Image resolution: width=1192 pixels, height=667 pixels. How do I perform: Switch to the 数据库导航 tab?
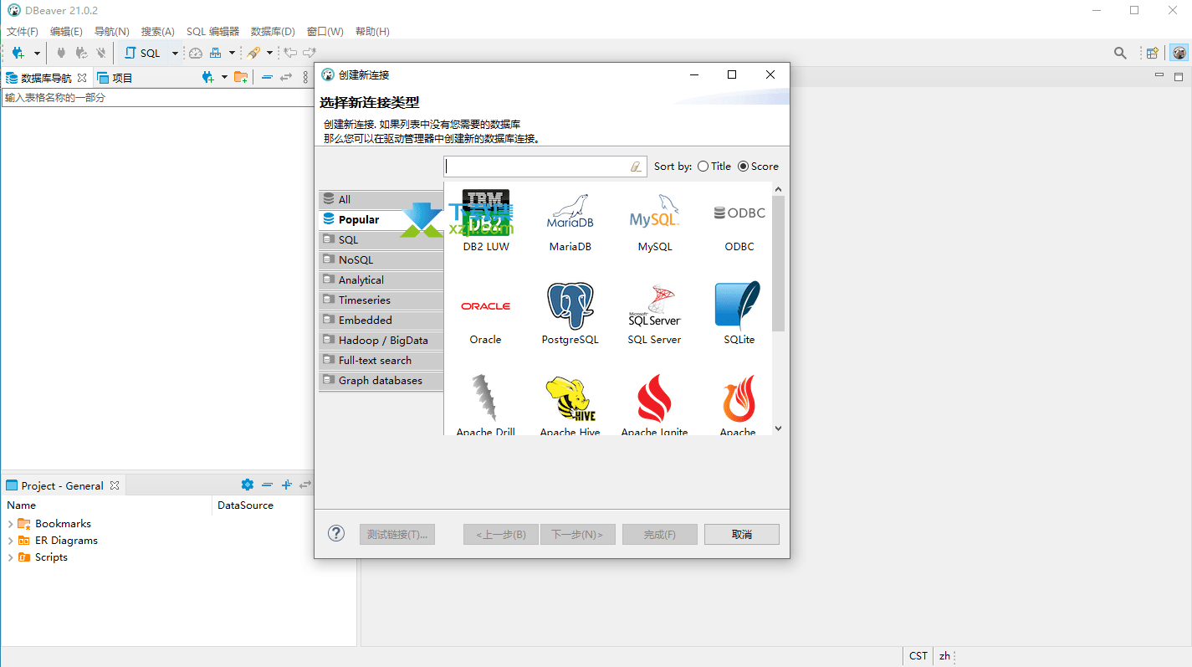pyautogui.click(x=46, y=78)
